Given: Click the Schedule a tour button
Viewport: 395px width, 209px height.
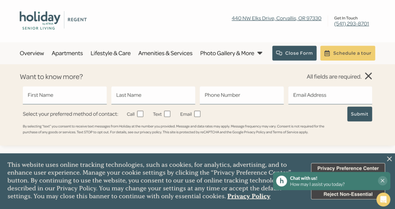Looking at the screenshot, I should pos(348,53).
